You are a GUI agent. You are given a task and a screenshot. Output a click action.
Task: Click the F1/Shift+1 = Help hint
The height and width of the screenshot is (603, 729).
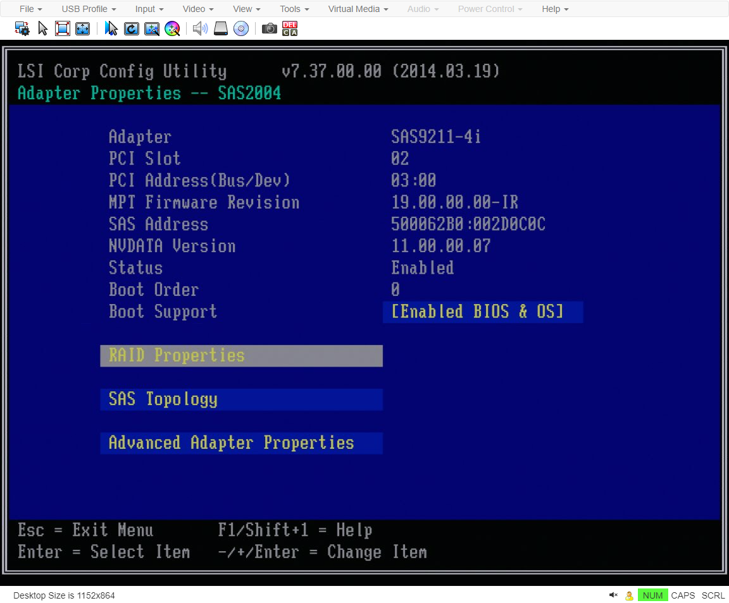296,530
